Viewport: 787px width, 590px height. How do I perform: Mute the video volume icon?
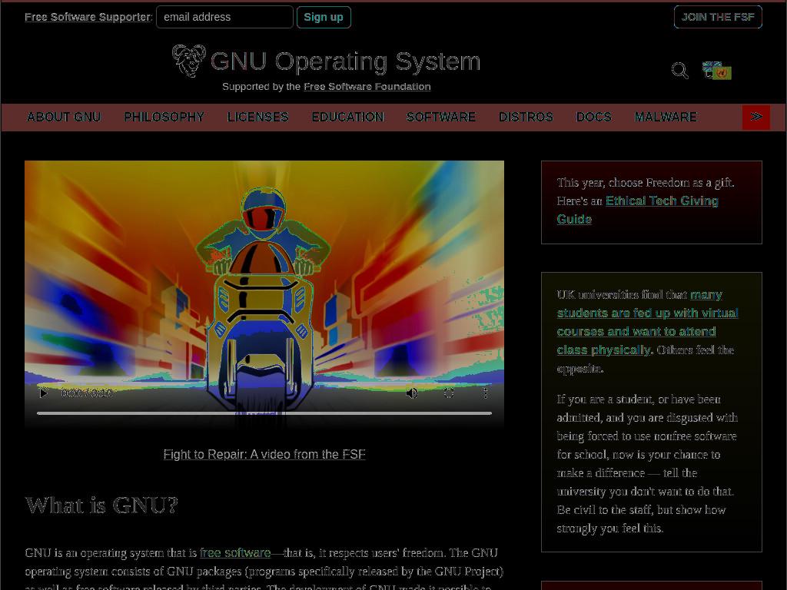[x=412, y=393]
